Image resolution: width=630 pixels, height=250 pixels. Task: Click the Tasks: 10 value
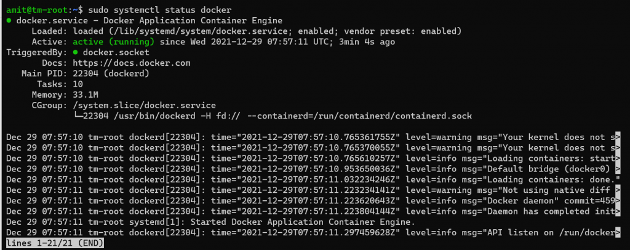[78, 84]
